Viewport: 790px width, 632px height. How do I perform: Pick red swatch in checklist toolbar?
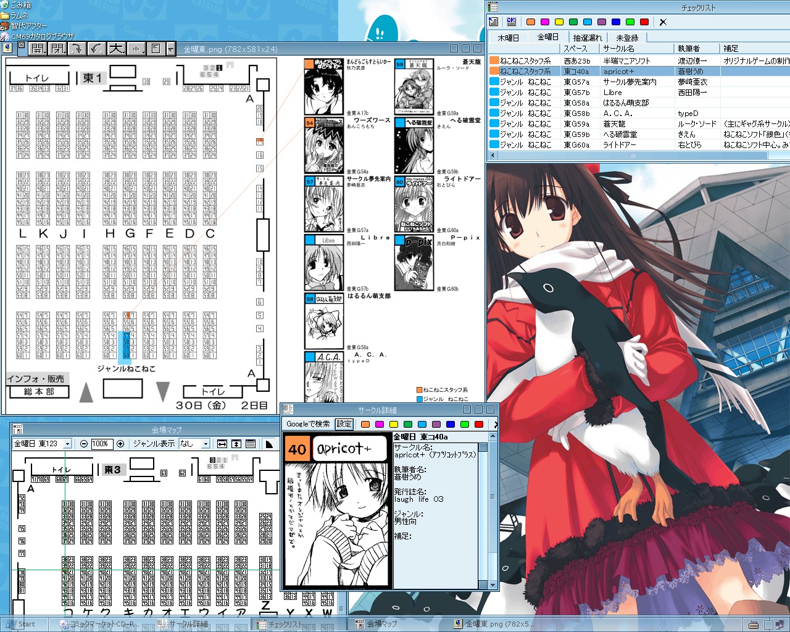click(x=644, y=22)
